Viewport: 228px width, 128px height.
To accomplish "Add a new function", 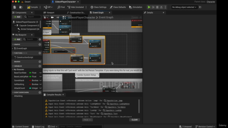I will 40,53.
